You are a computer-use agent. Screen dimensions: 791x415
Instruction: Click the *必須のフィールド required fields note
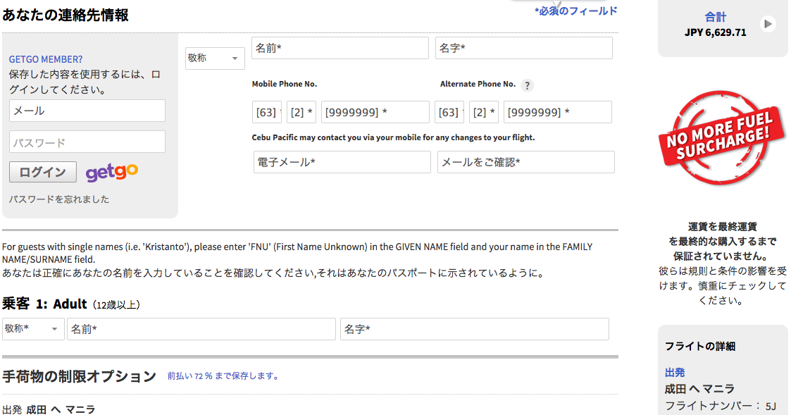click(x=576, y=11)
